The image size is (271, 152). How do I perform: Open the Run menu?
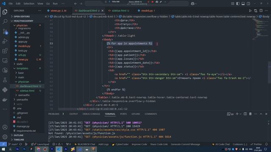[55, 3]
